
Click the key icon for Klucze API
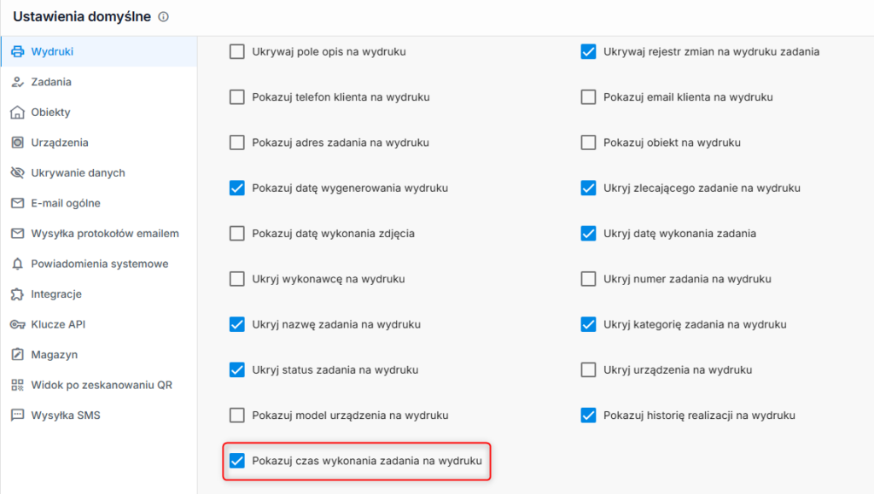18,324
